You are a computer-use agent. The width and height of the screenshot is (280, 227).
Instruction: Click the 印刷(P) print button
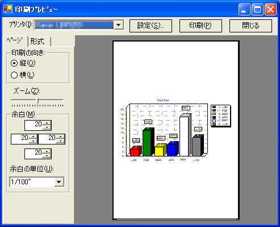200,26
